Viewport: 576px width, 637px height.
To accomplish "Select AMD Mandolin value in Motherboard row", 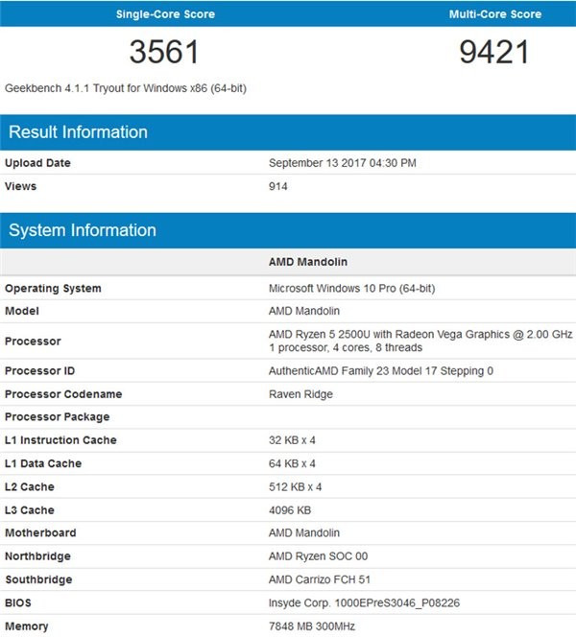I will coord(304,533).
